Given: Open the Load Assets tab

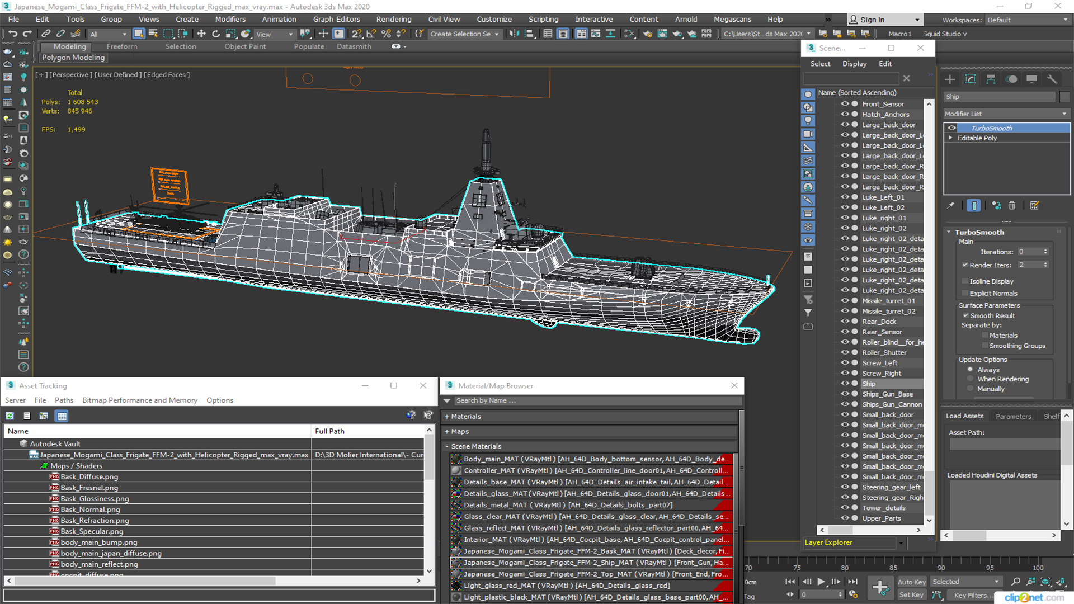Looking at the screenshot, I should tap(964, 416).
